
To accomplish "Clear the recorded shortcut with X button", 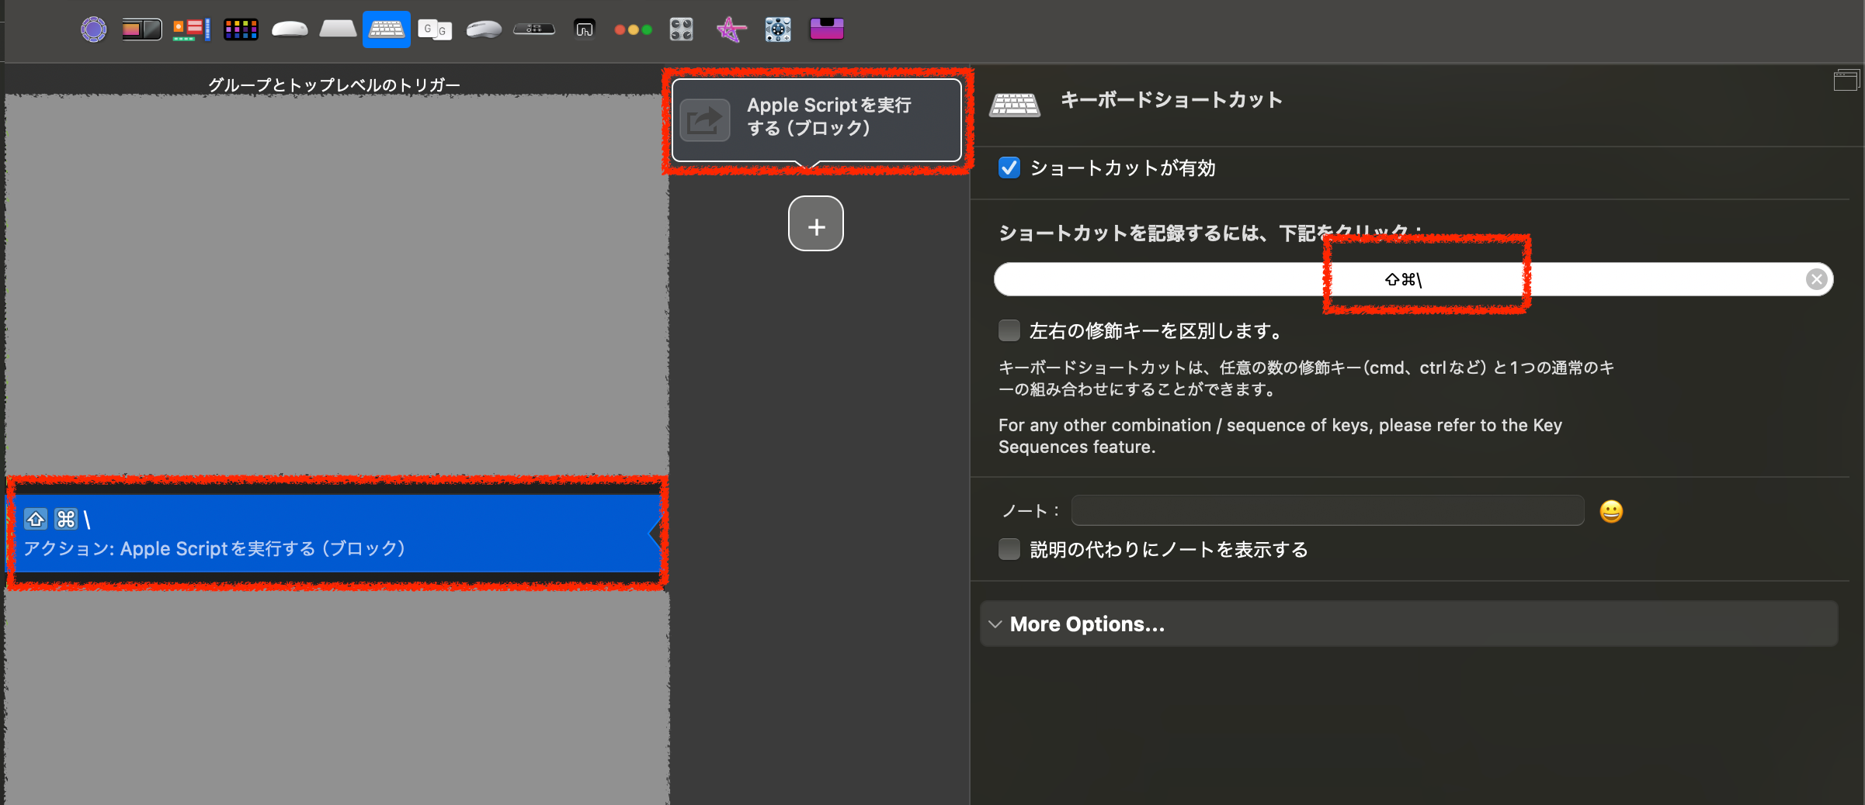I will (1816, 279).
